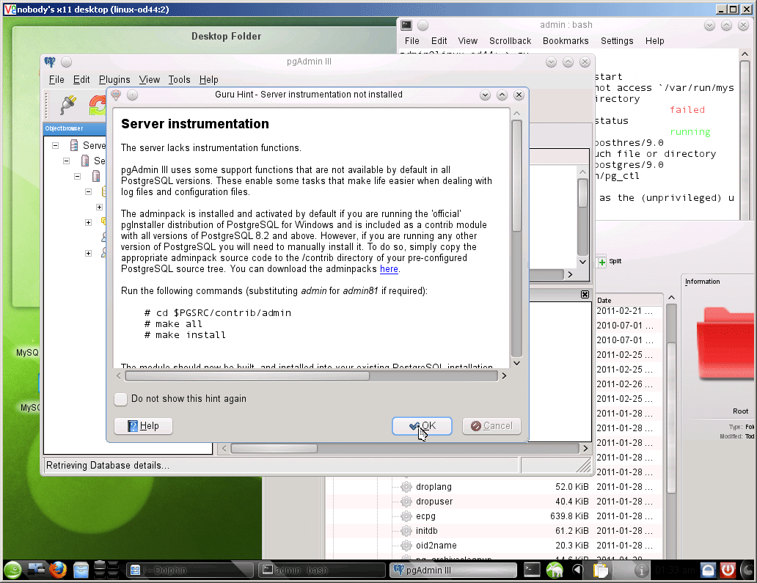
Task: Click the server icon beside 'Se' tree node
Action: click(x=85, y=161)
